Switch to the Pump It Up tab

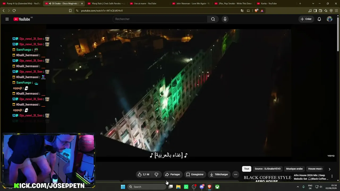(x=21, y=3)
